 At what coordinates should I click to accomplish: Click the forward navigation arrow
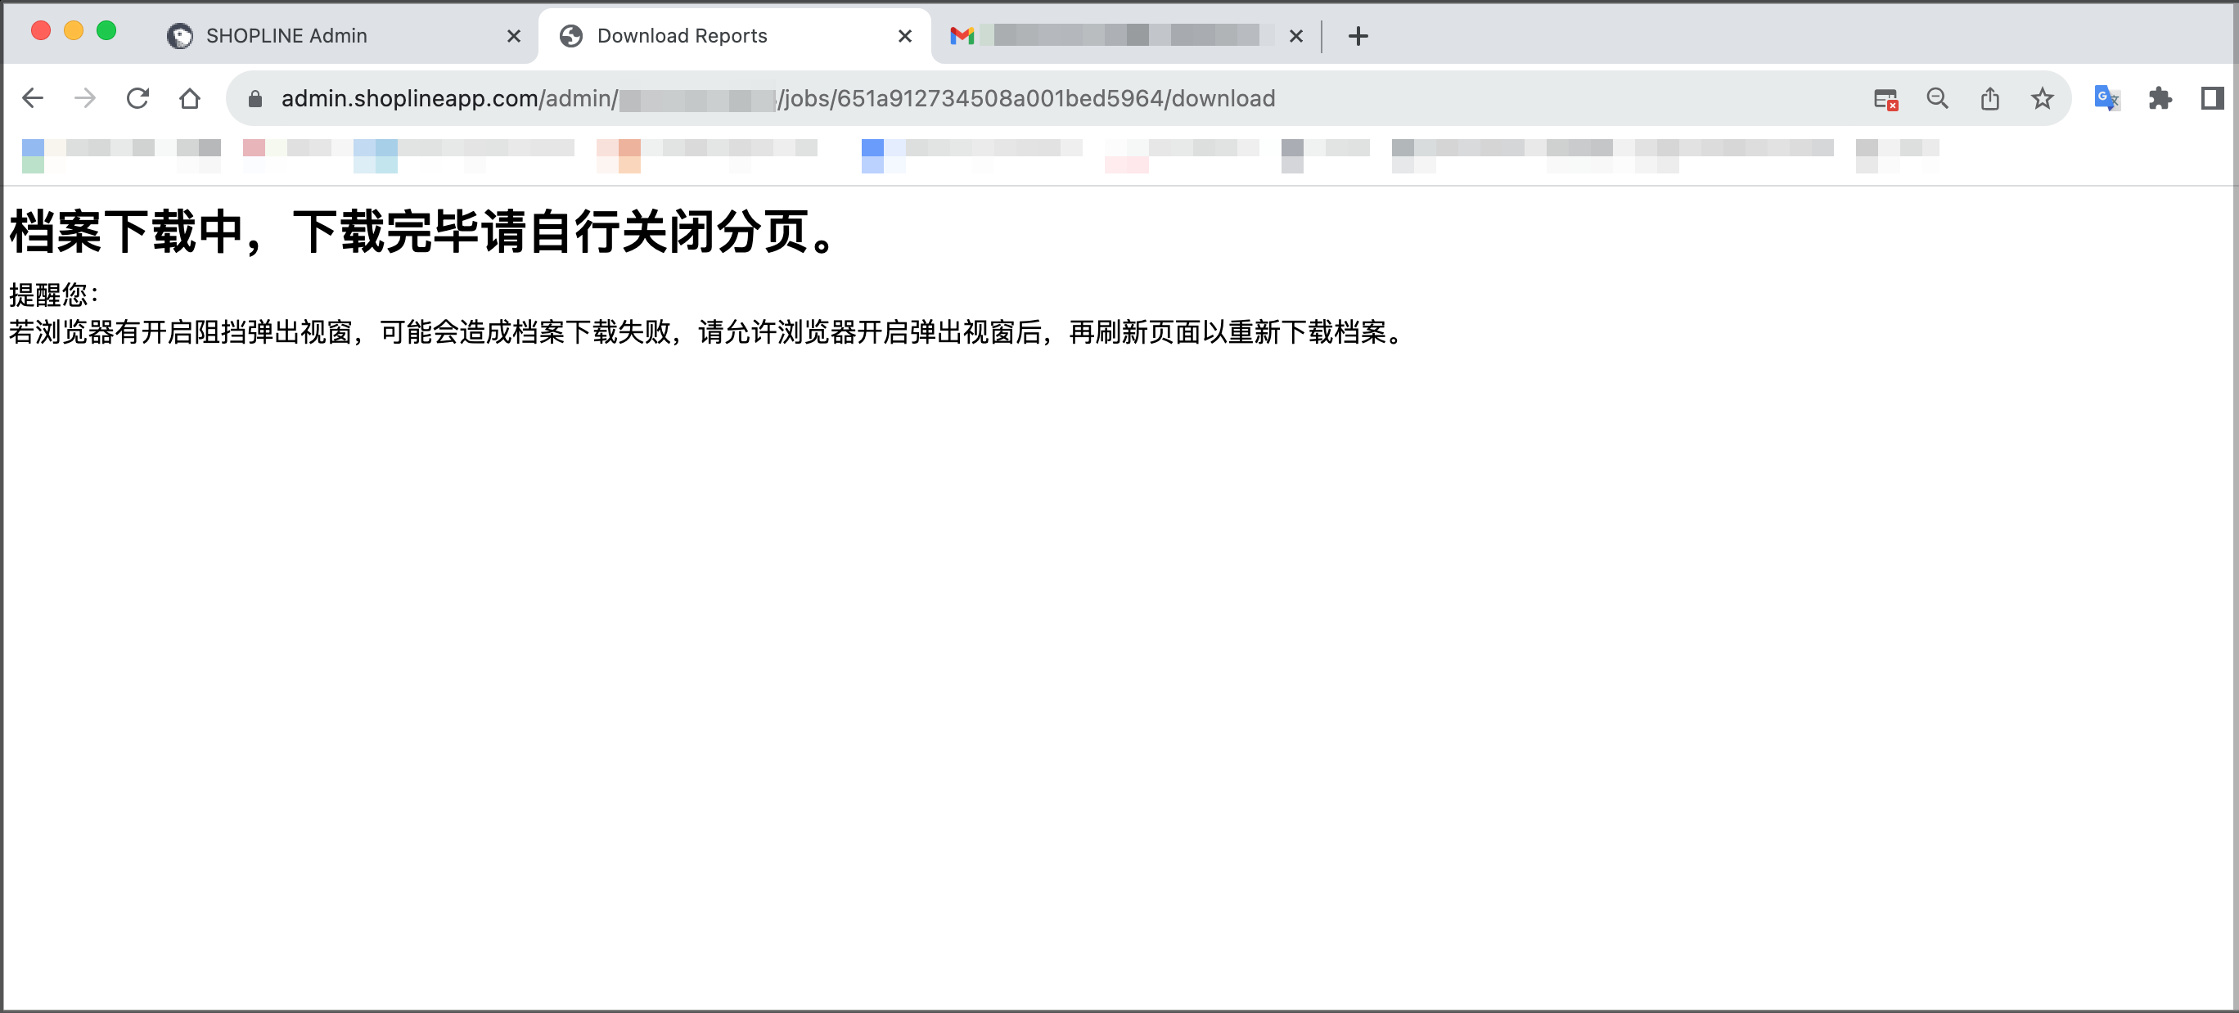pos(85,98)
